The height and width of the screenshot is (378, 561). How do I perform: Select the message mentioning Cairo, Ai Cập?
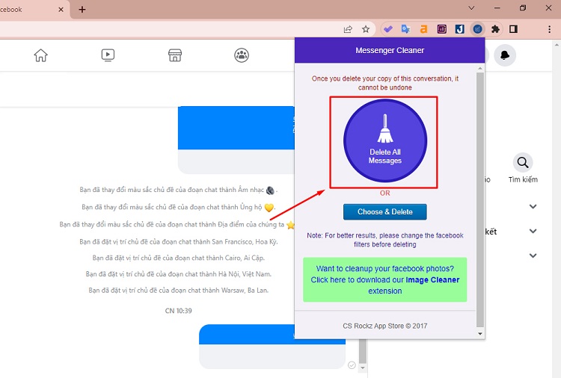pos(179,258)
